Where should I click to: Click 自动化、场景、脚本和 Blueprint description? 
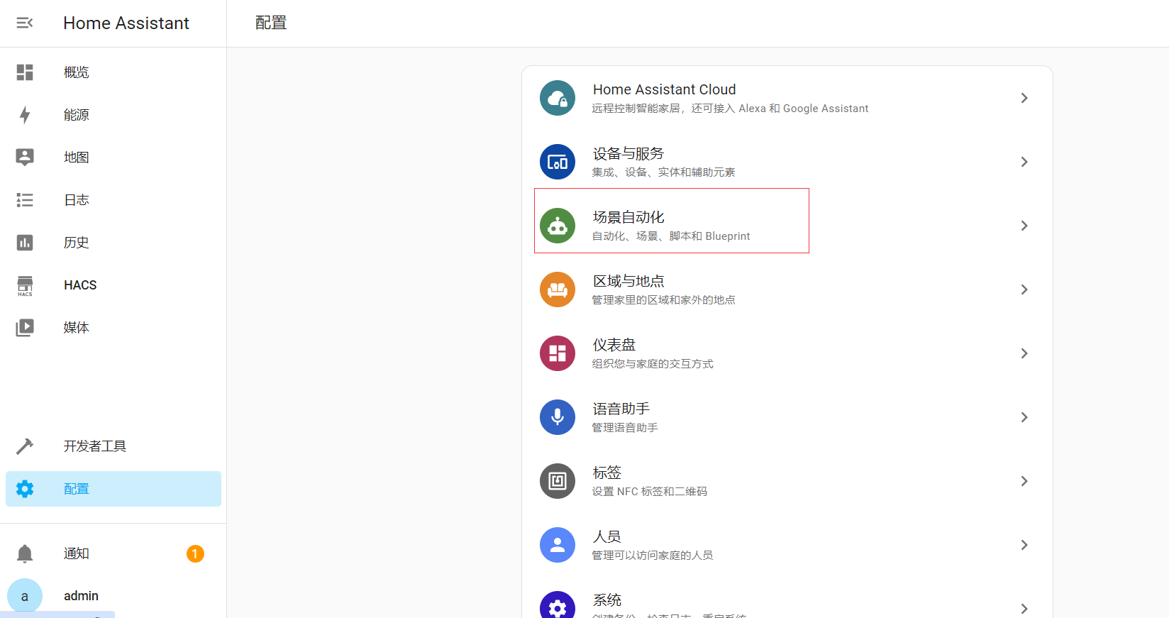(671, 236)
